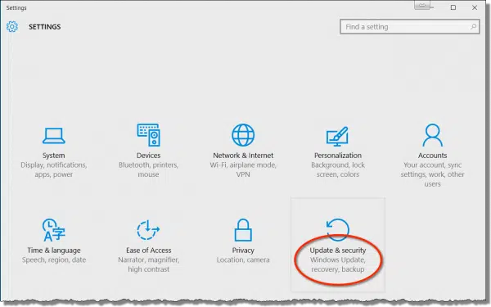Click 'Wi-Fi, airplane mode, VPN' description
This screenshot has width=491, height=307.
coord(243,169)
